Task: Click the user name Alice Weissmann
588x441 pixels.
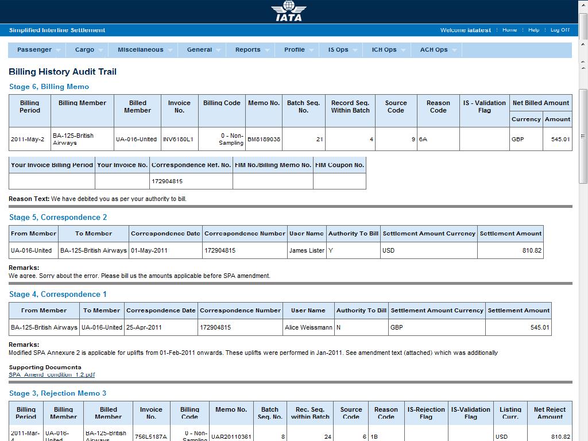Action: [x=308, y=327]
